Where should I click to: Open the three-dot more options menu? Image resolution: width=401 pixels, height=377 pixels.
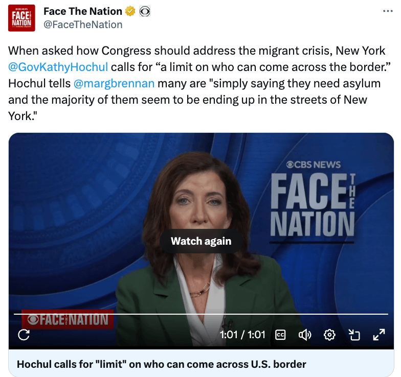[x=388, y=11]
